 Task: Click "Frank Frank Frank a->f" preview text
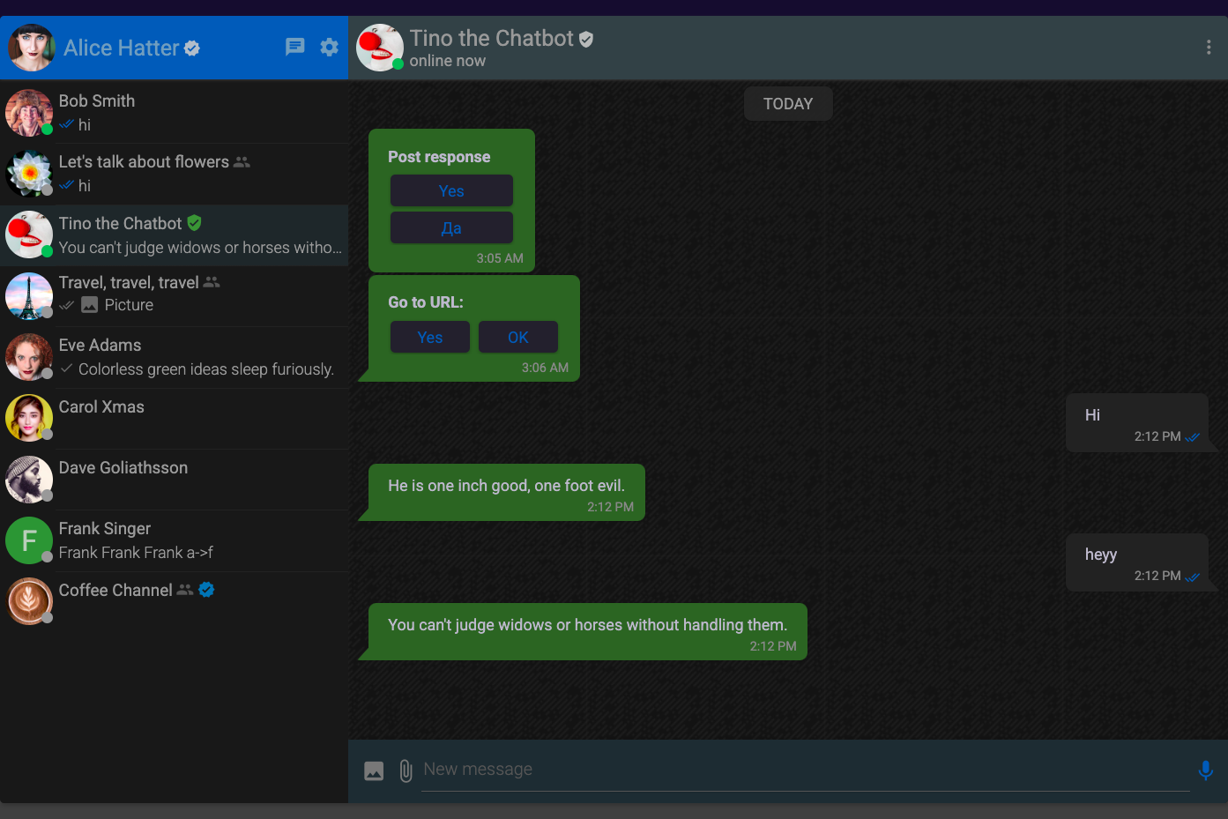136,553
